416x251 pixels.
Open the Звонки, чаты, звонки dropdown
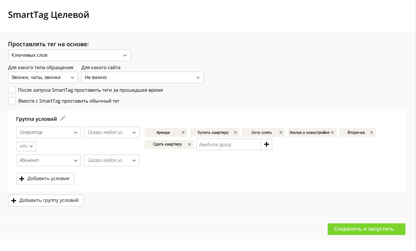43,77
